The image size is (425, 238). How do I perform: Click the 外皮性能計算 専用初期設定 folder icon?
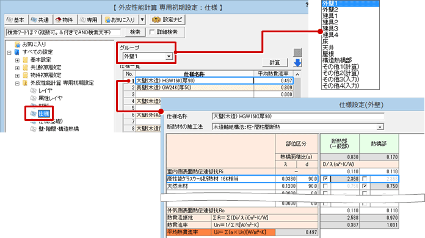25,83
